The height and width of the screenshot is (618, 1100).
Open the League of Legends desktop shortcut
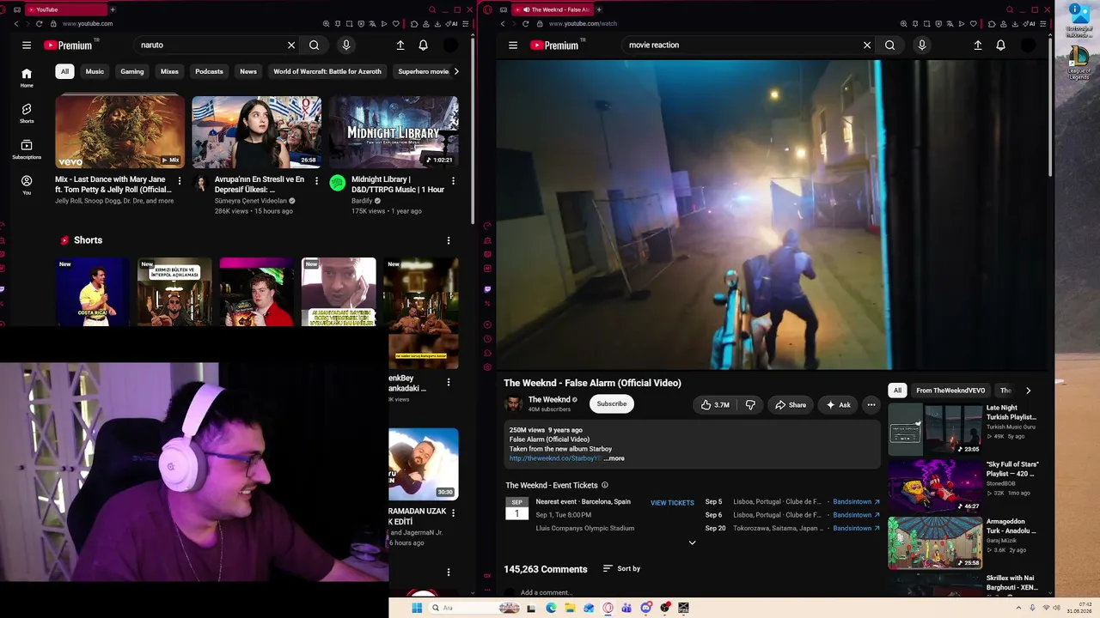tap(1079, 64)
